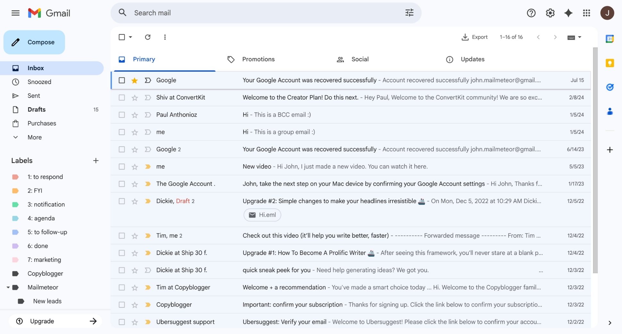Click the Upgrade option at the bottom left

click(x=42, y=321)
